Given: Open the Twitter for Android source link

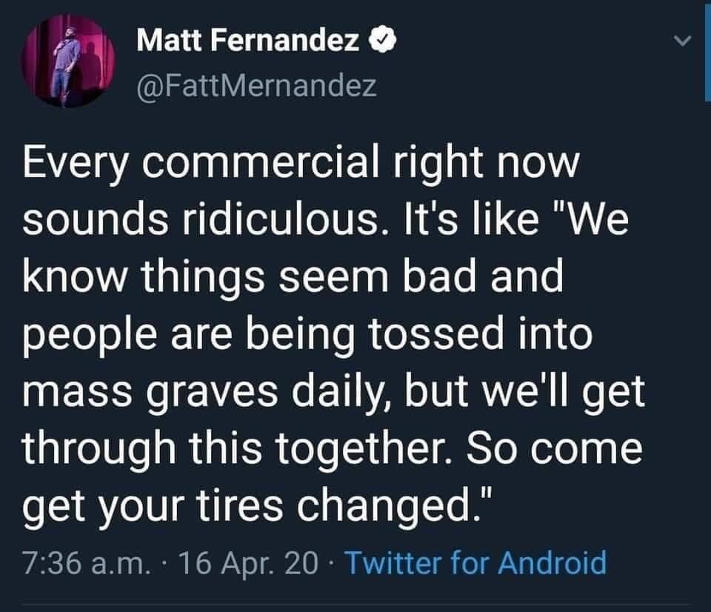Looking at the screenshot, I should (x=475, y=562).
